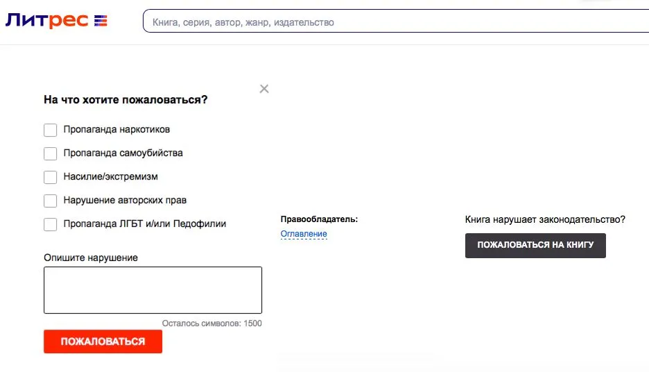Open the Оглавление link

click(x=304, y=234)
